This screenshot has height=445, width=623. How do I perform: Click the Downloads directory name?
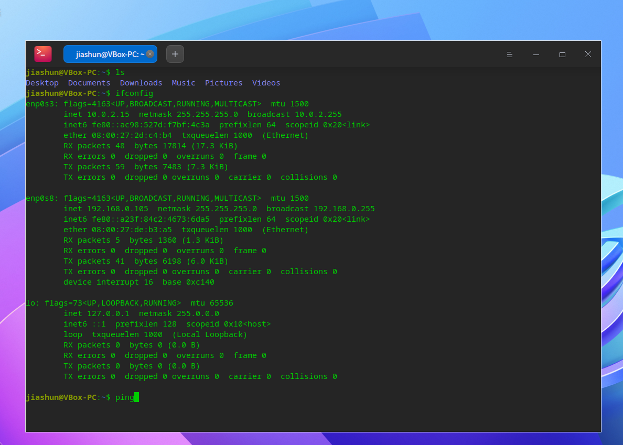pyautogui.click(x=141, y=83)
